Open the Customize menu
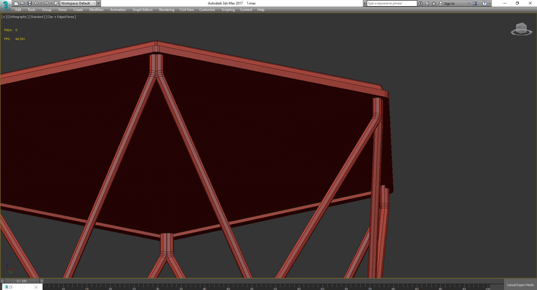The height and width of the screenshot is (290, 537). point(207,10)
